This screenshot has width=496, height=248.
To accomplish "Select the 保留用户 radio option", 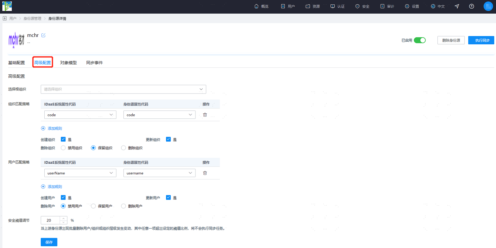I will pos(93,206).
